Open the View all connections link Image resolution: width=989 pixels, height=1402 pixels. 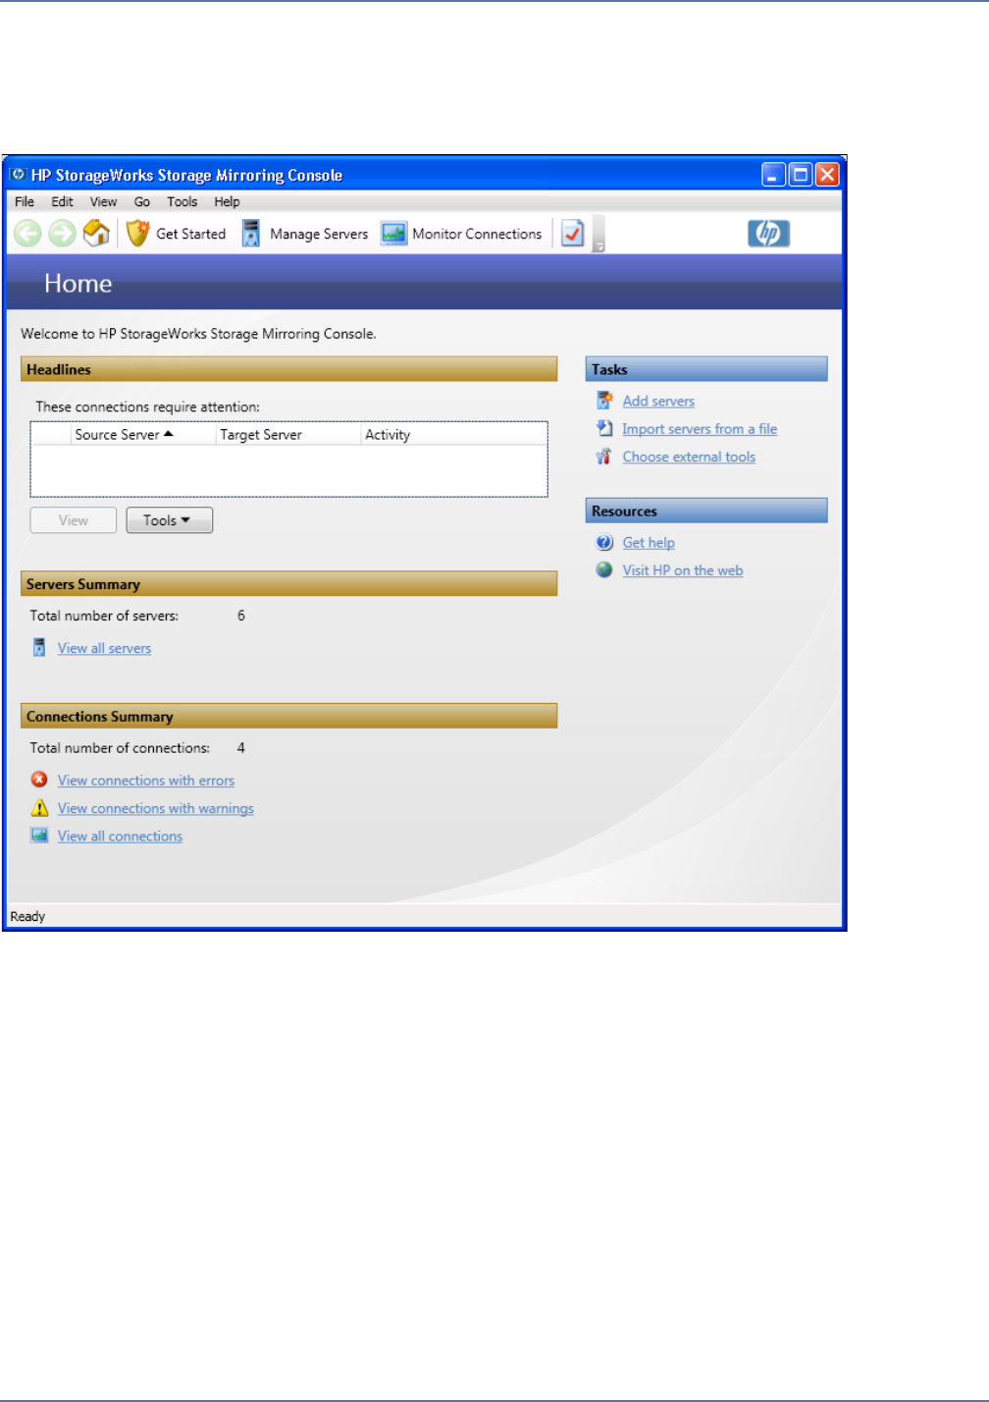point(120,836)
